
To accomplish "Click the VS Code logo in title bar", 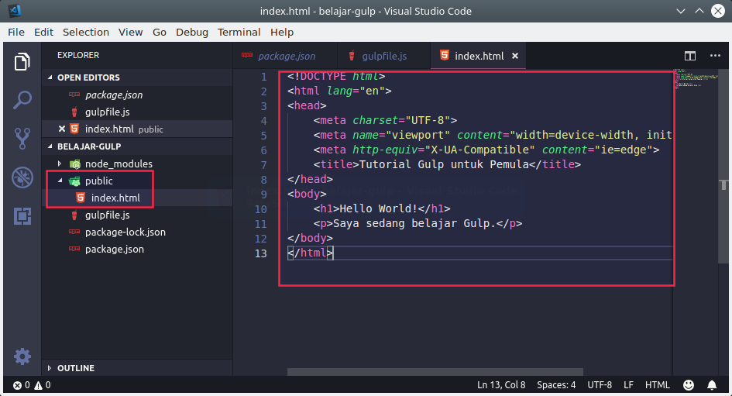I will coord(15,11).
